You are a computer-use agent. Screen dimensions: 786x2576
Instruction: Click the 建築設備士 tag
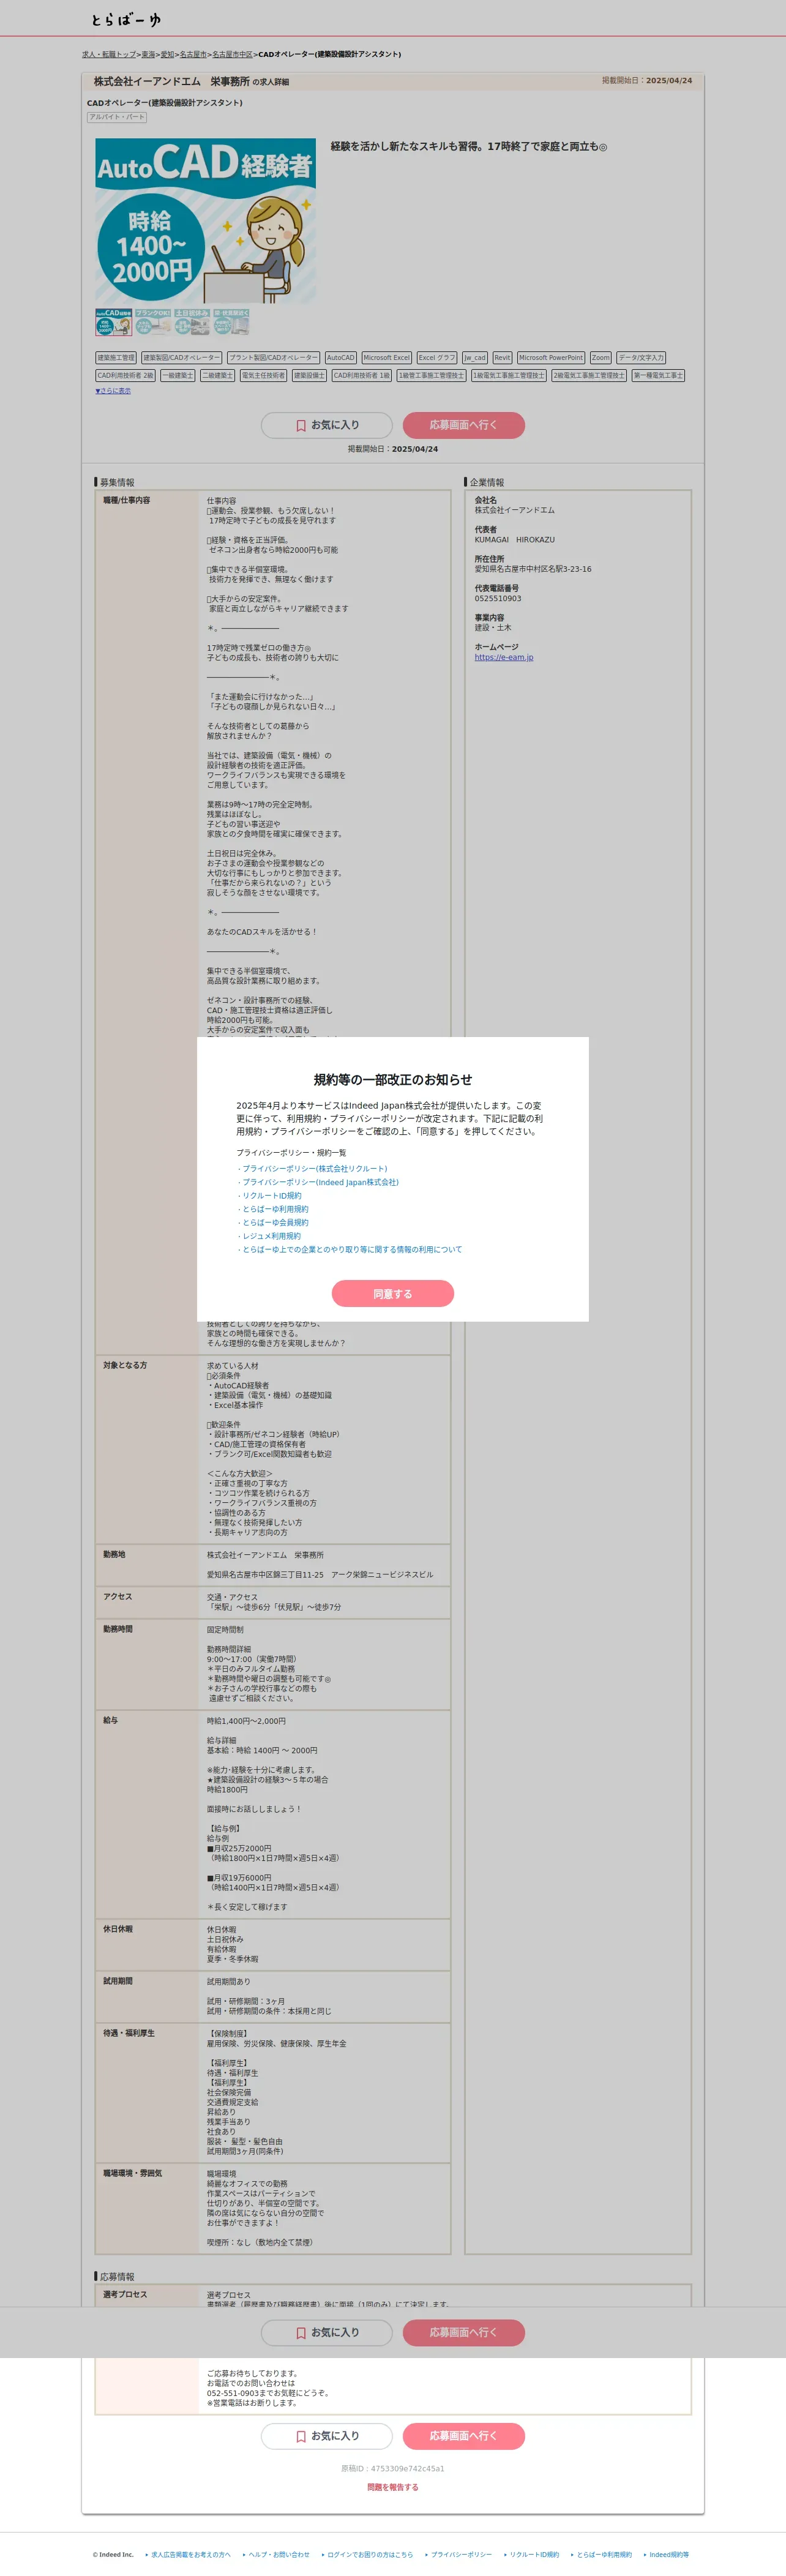(309, 375)
